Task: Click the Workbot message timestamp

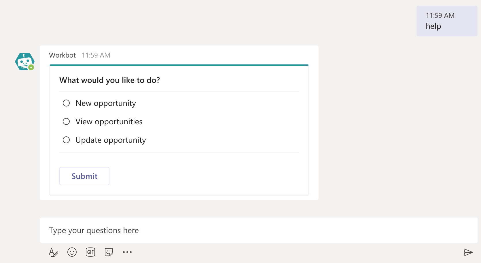Action: click(96, 55)
